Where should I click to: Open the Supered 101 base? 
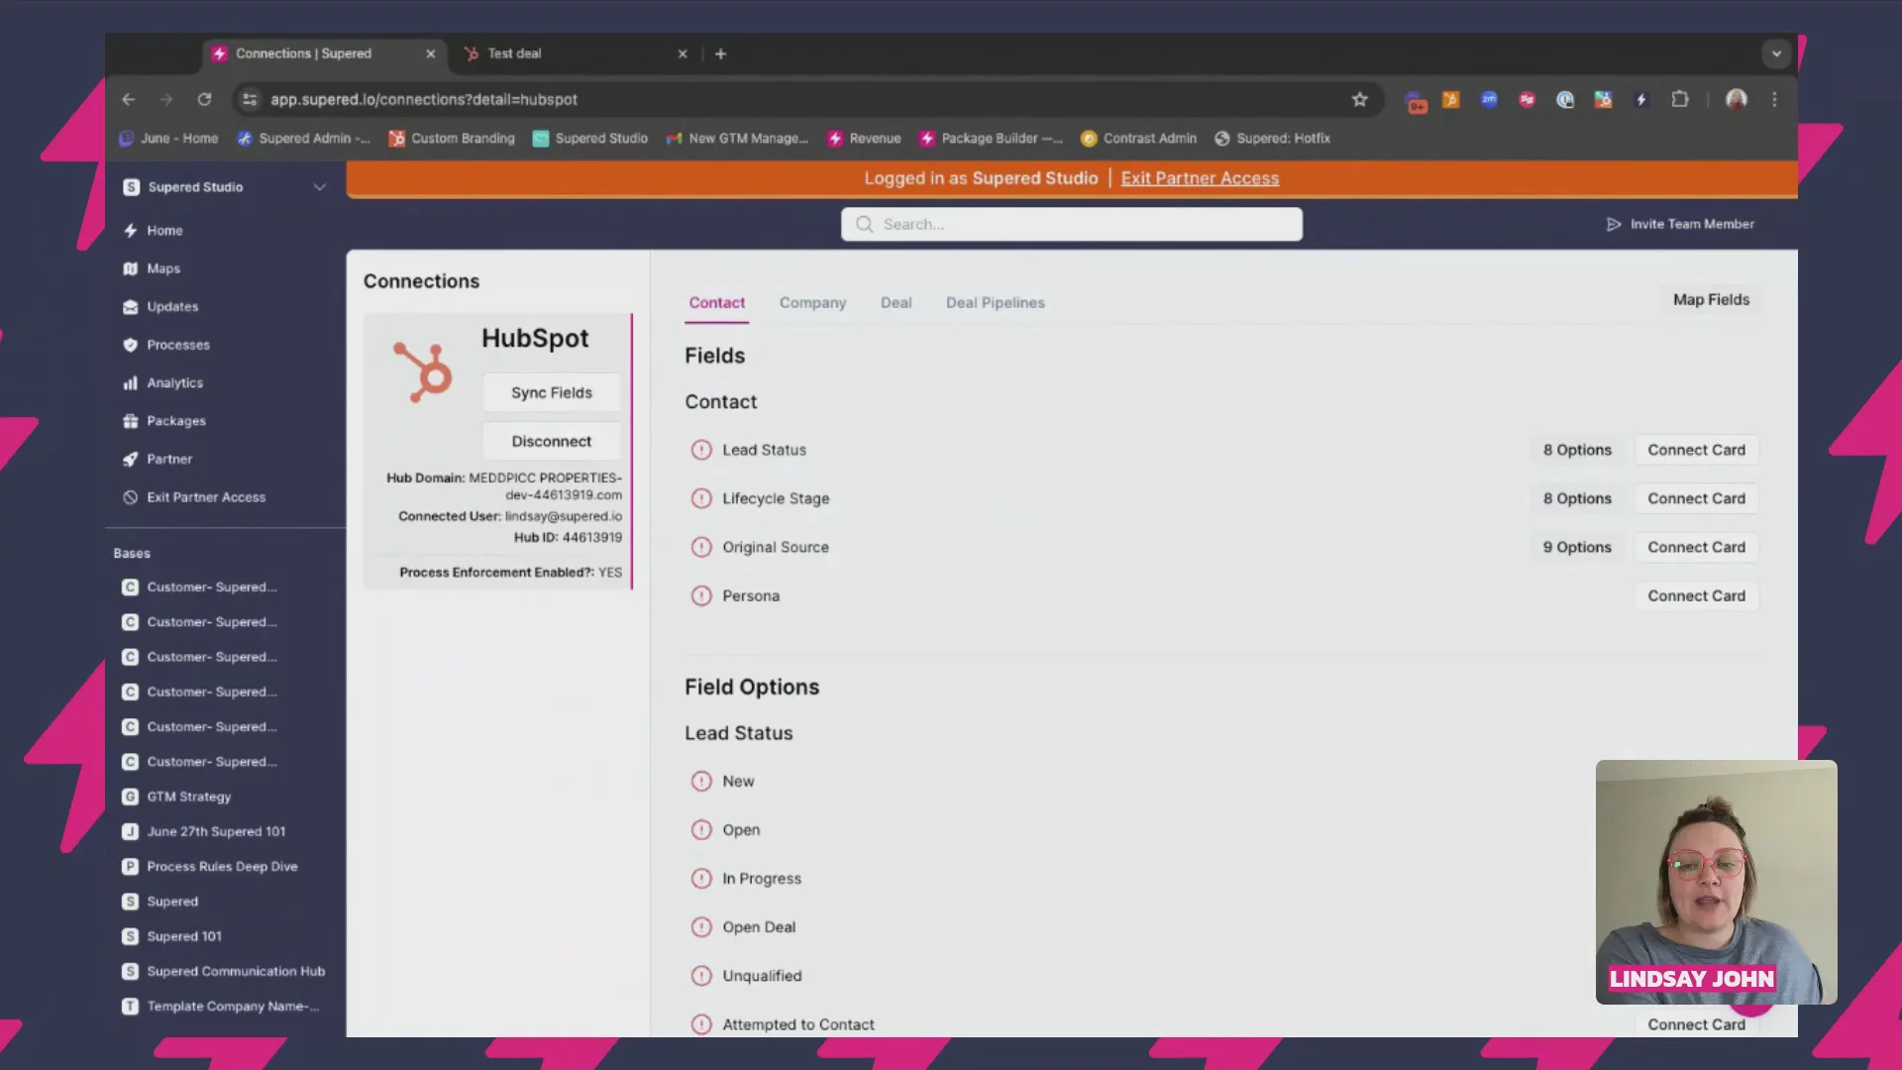click(172, 937)
